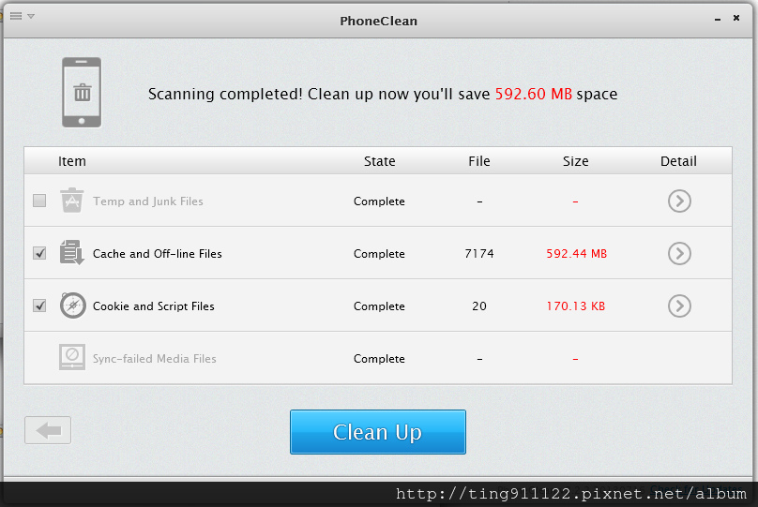
Task: Uncheck the Cookie and Script Files checkbox
Action: pyautogui.click(x=39, y=306)
